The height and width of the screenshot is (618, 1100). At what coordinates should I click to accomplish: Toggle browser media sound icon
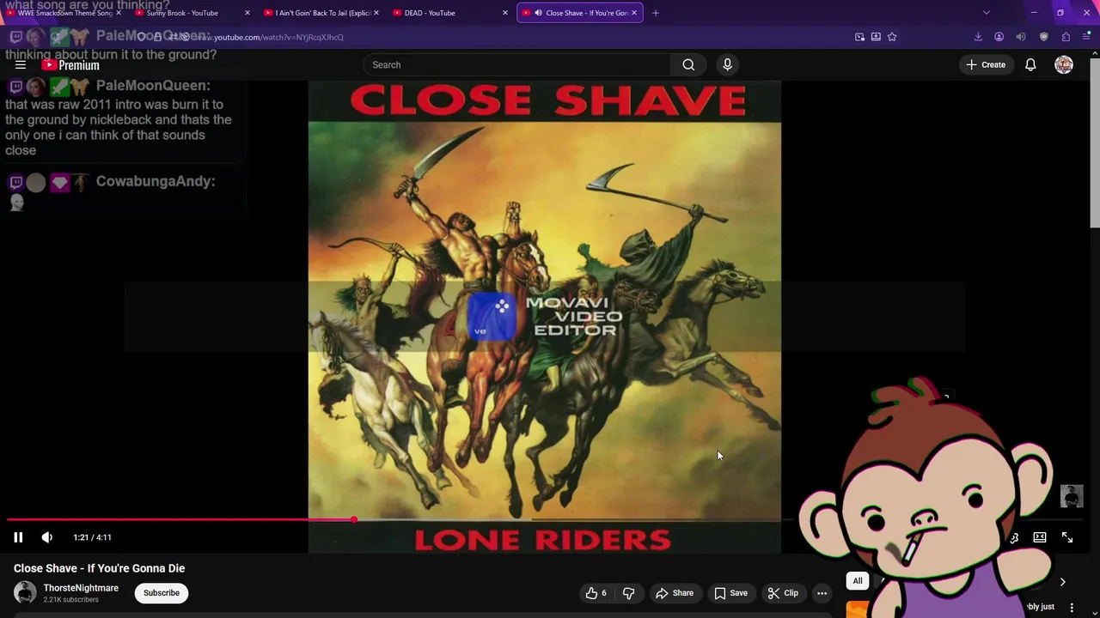[x=1020, y=37]
